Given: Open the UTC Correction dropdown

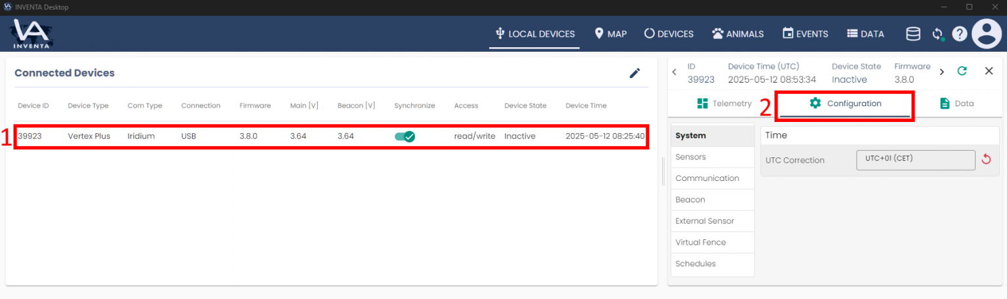Looking at the screenshot, I should (915, 160).
